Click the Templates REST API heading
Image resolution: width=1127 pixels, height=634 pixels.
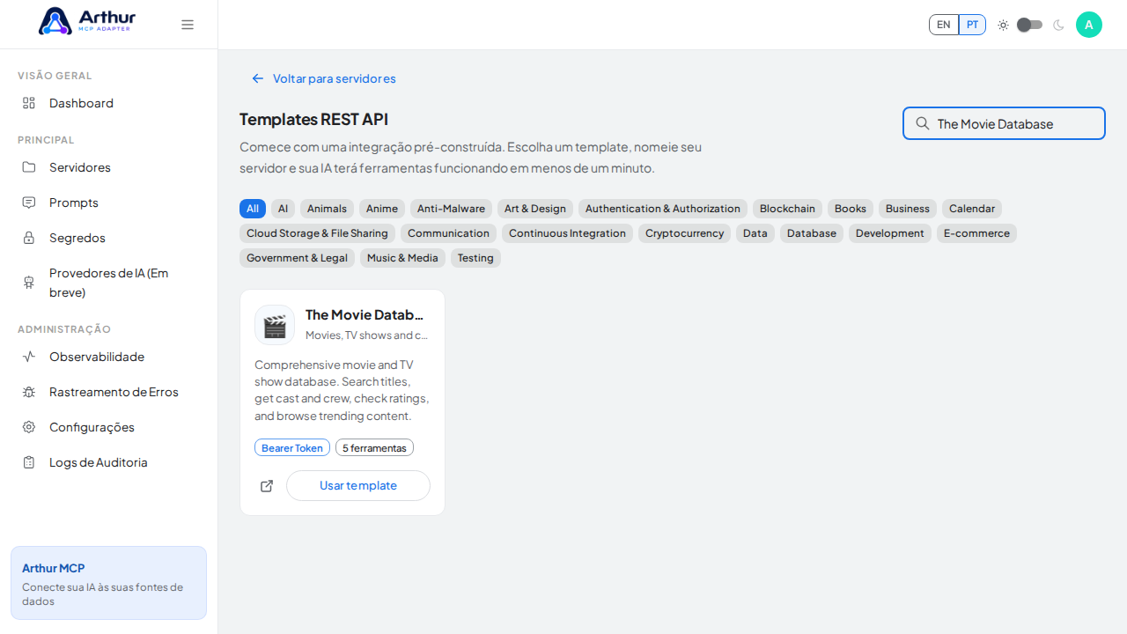pyautogui.click(x=313, y=119)
